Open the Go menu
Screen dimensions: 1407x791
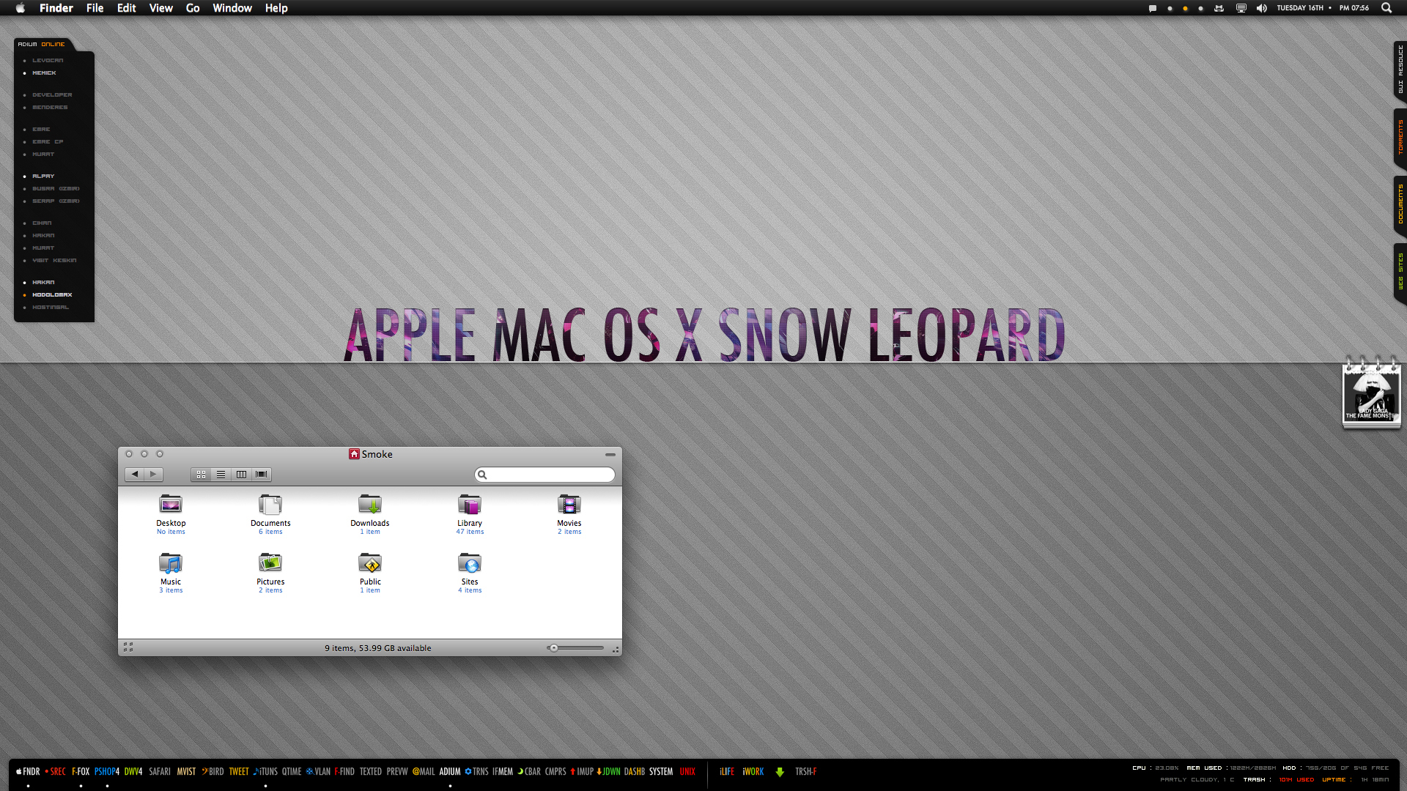point(193,8)
